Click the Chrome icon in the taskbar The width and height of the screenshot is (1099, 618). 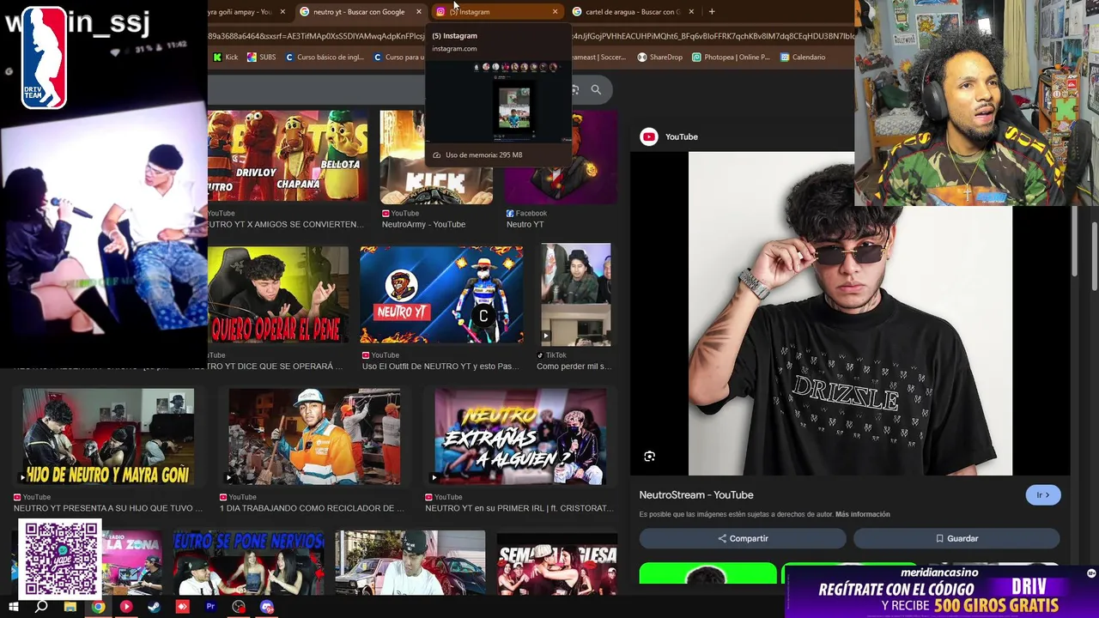(x=98, y=607)
